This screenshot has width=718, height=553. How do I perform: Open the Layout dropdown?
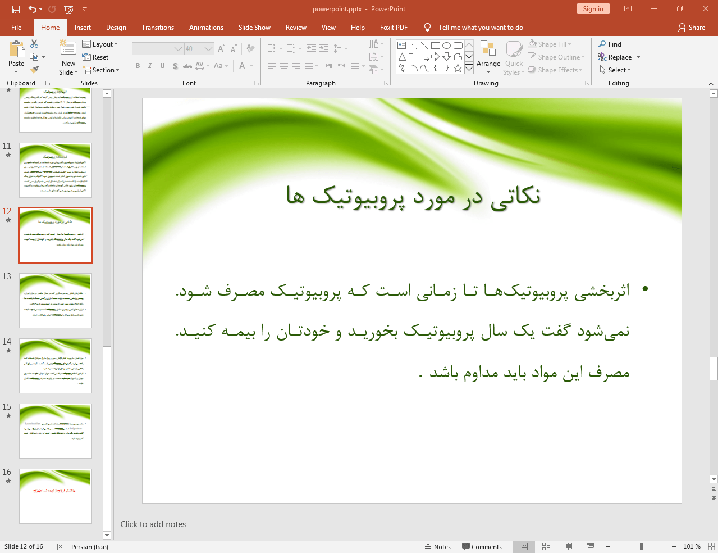click(x=100, y=44)
